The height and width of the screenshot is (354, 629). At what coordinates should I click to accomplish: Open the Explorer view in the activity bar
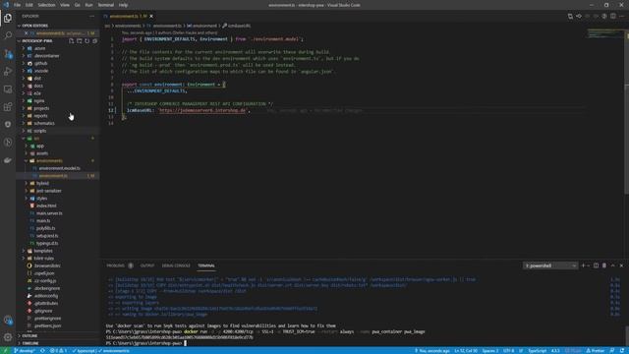click(x=8, y=18)
